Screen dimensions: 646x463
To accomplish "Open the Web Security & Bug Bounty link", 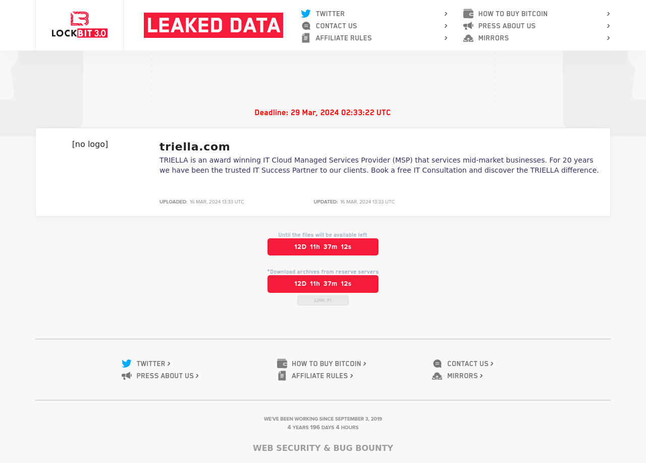I will tap(323, 448).
